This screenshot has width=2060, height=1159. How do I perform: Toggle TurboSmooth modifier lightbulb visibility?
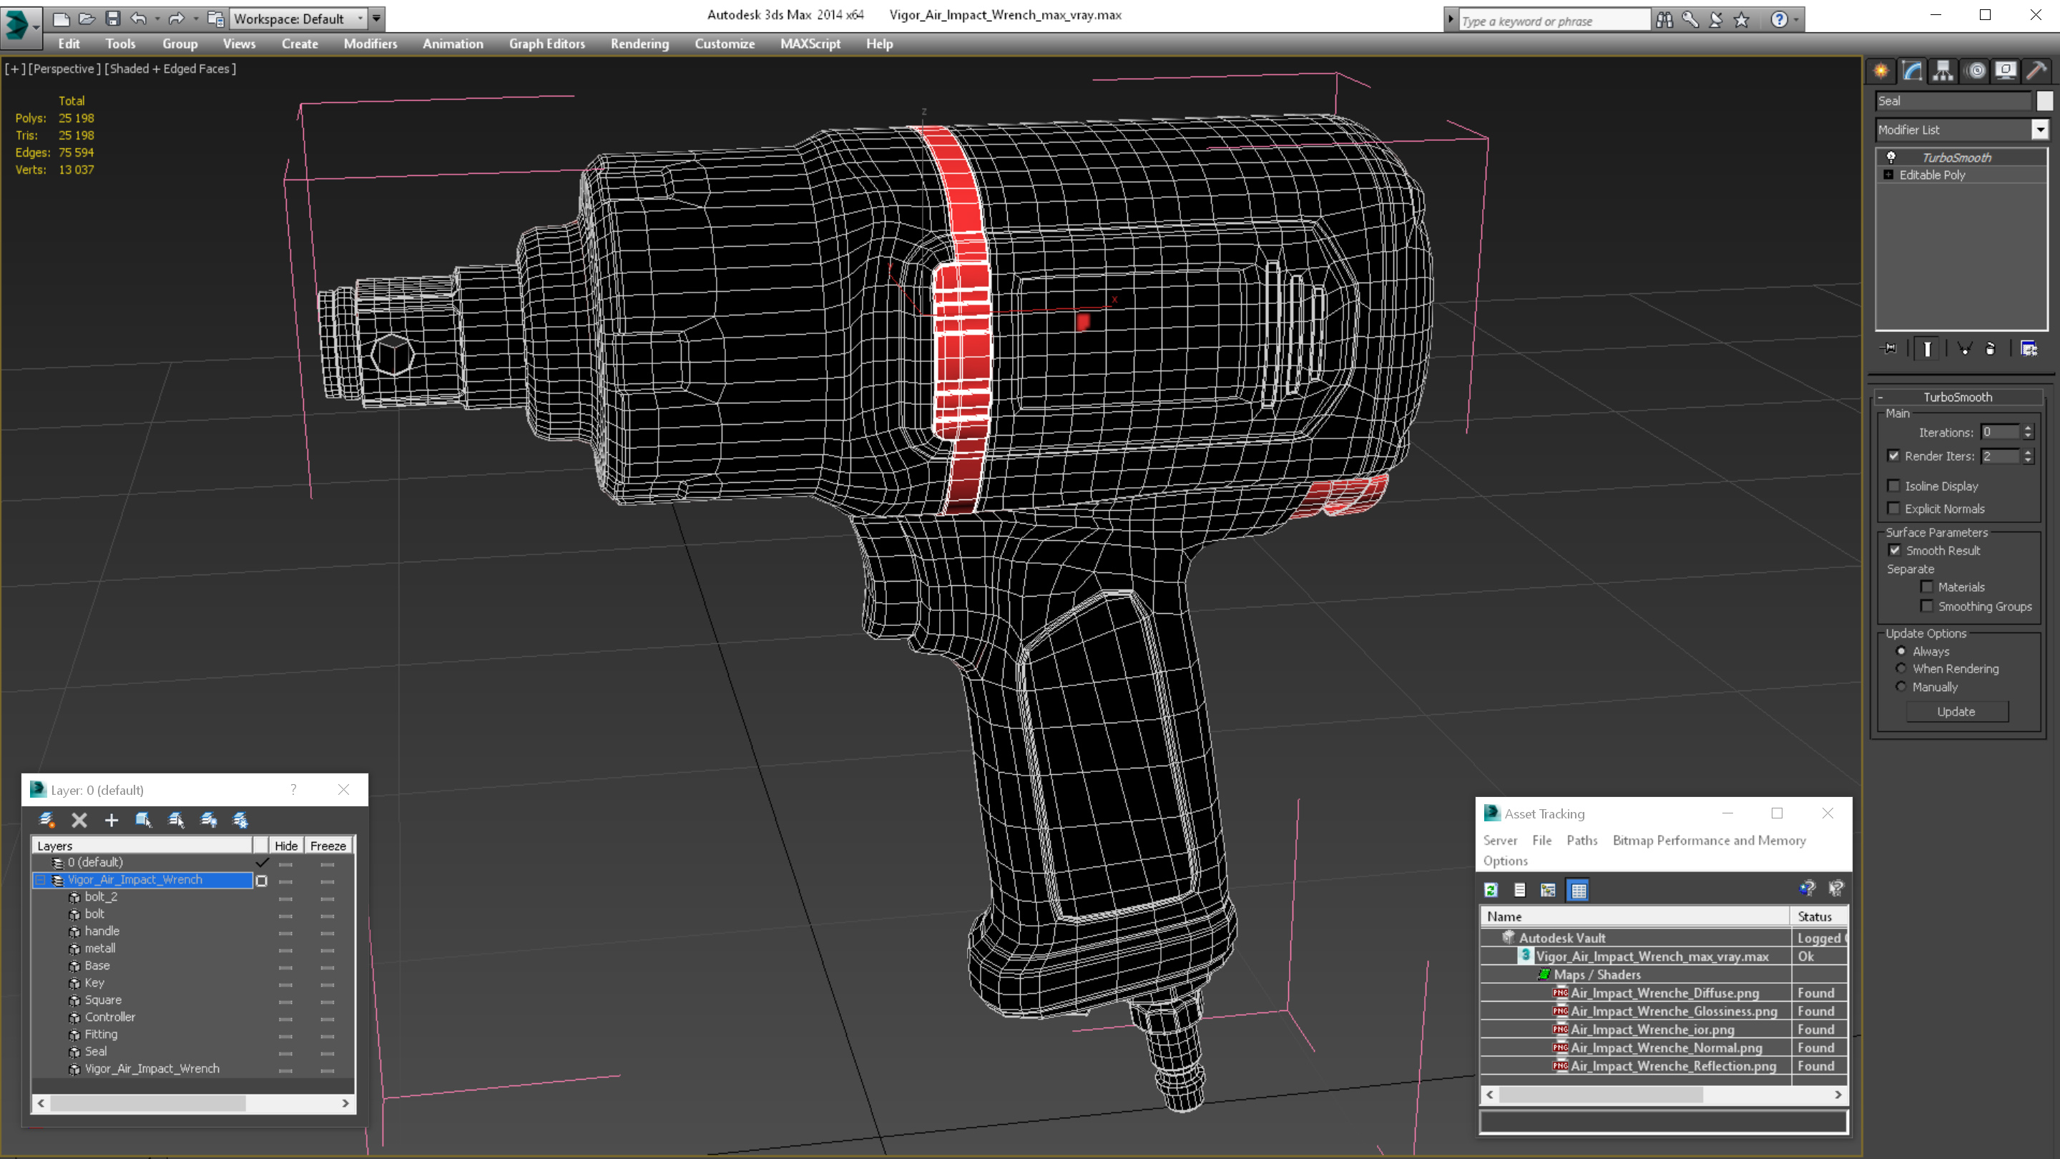pyautogui.click(x=1890, y=157)
